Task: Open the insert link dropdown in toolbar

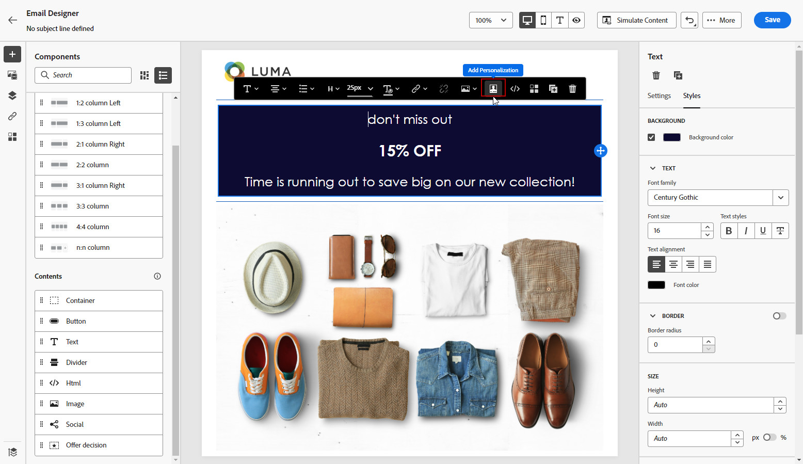Action: tap(419, 89)
